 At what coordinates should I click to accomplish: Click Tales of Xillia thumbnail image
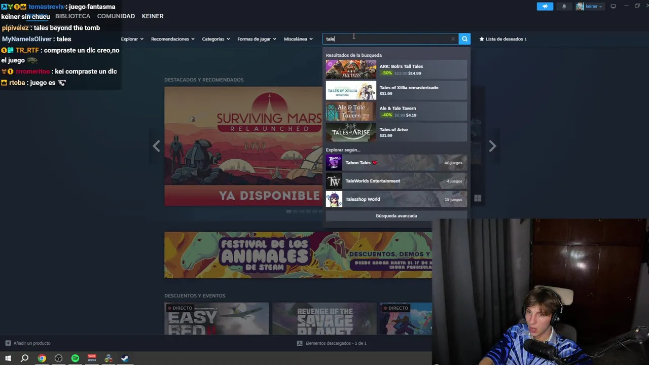pyautogui.click(x=351, y=90)
